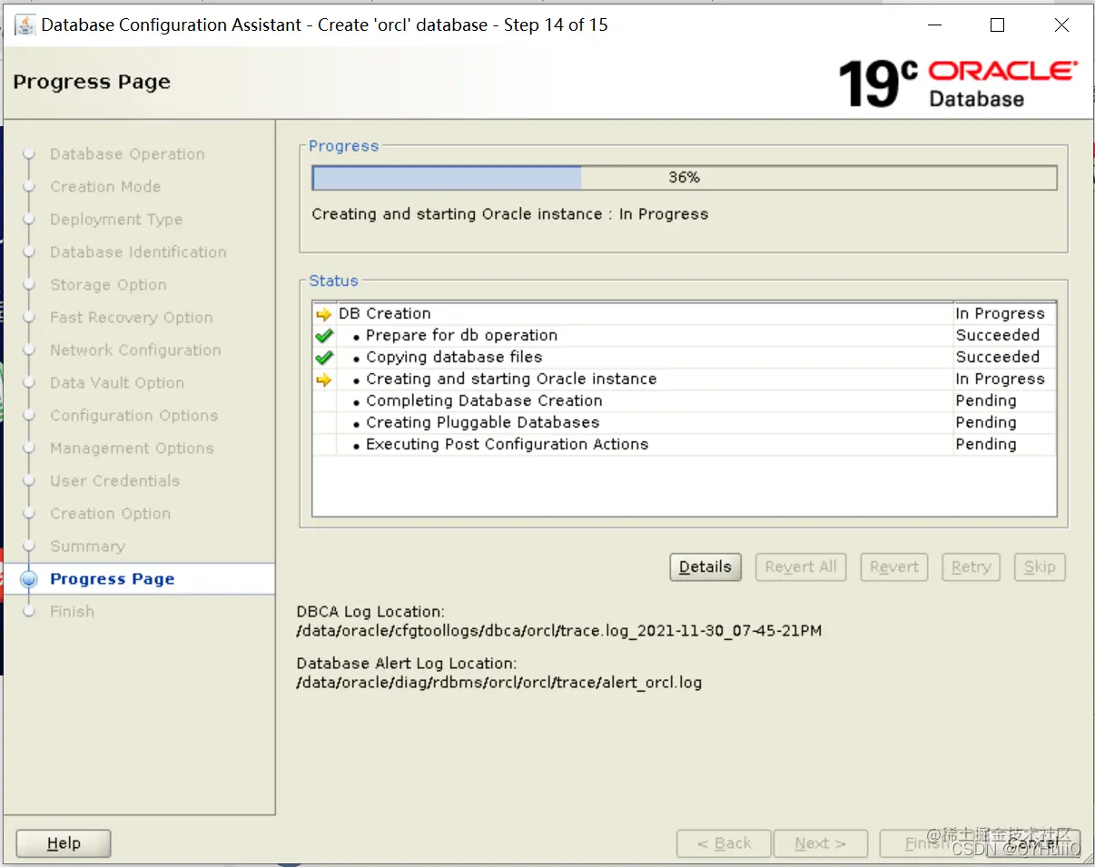Select Finish step in the sidebar
This screenshot has width=1095, height=867.
[72, 612]
